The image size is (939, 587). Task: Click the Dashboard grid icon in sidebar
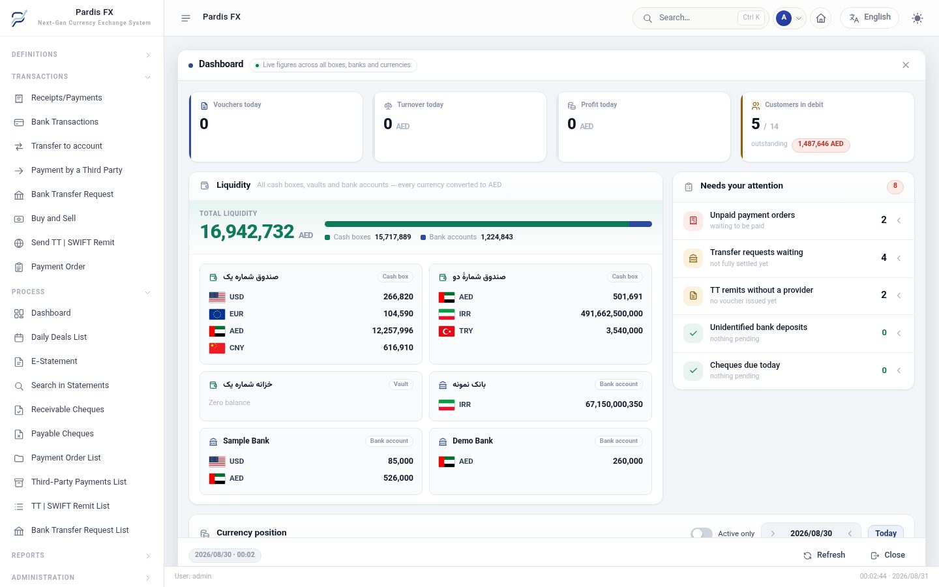pyautogui.click(x=19, y=314)
